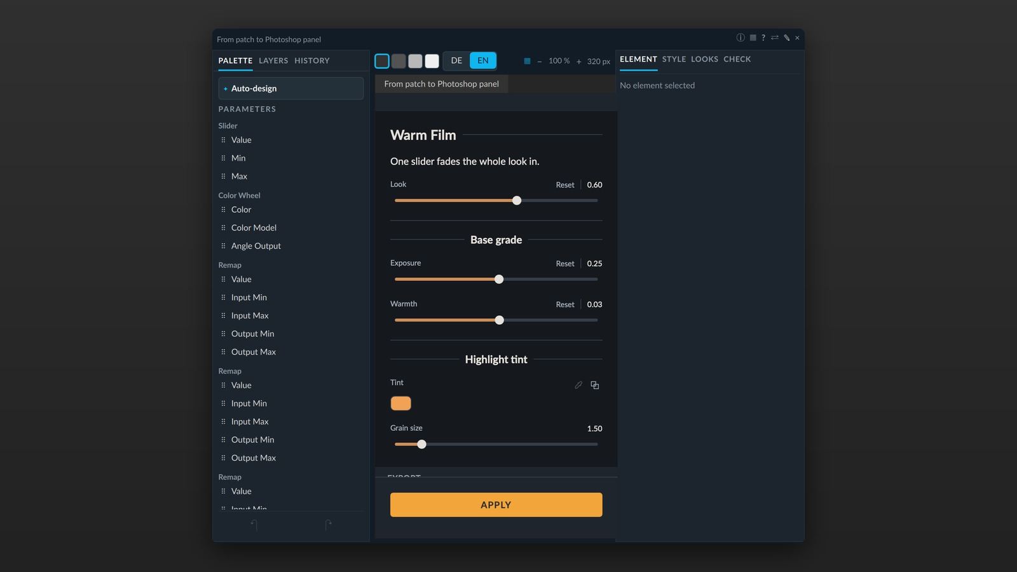
Task: Select the light gray theme swatch
Action: click(415, 61)
